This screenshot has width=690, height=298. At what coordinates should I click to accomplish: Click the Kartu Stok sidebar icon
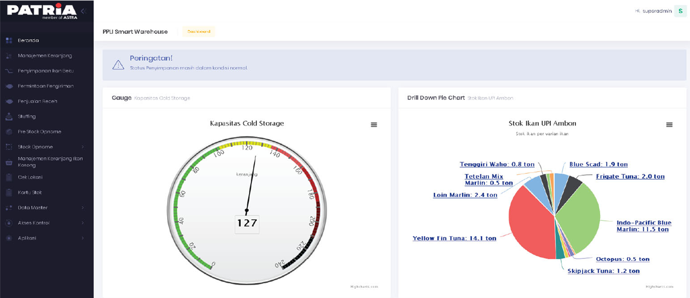pos(9,192)
